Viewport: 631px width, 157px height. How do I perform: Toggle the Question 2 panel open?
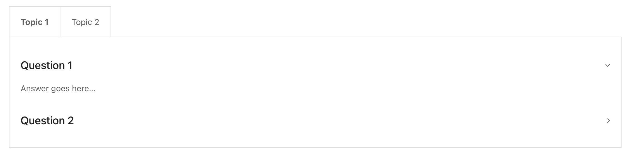(x=47, y=121)
